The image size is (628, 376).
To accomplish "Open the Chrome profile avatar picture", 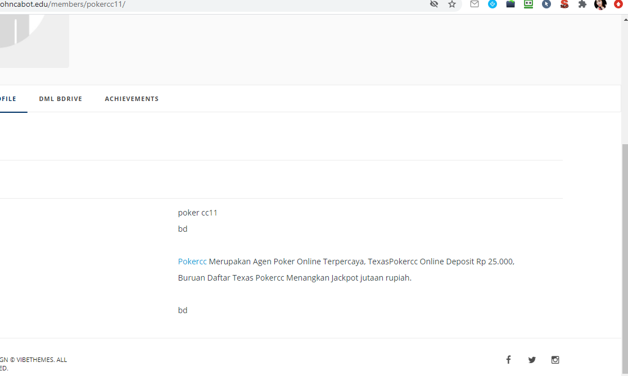I will (x=600, y=4).
